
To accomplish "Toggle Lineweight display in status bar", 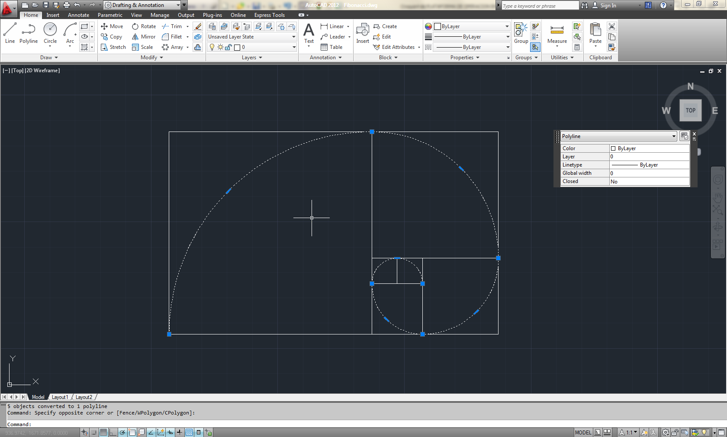I will click(180, 432).
